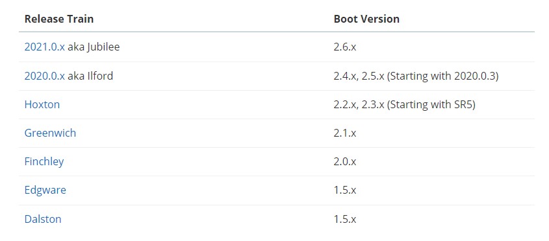This screenshot has height=241, width=549.
Task: Go to the Dalston release train link
Action: point(43,220)
